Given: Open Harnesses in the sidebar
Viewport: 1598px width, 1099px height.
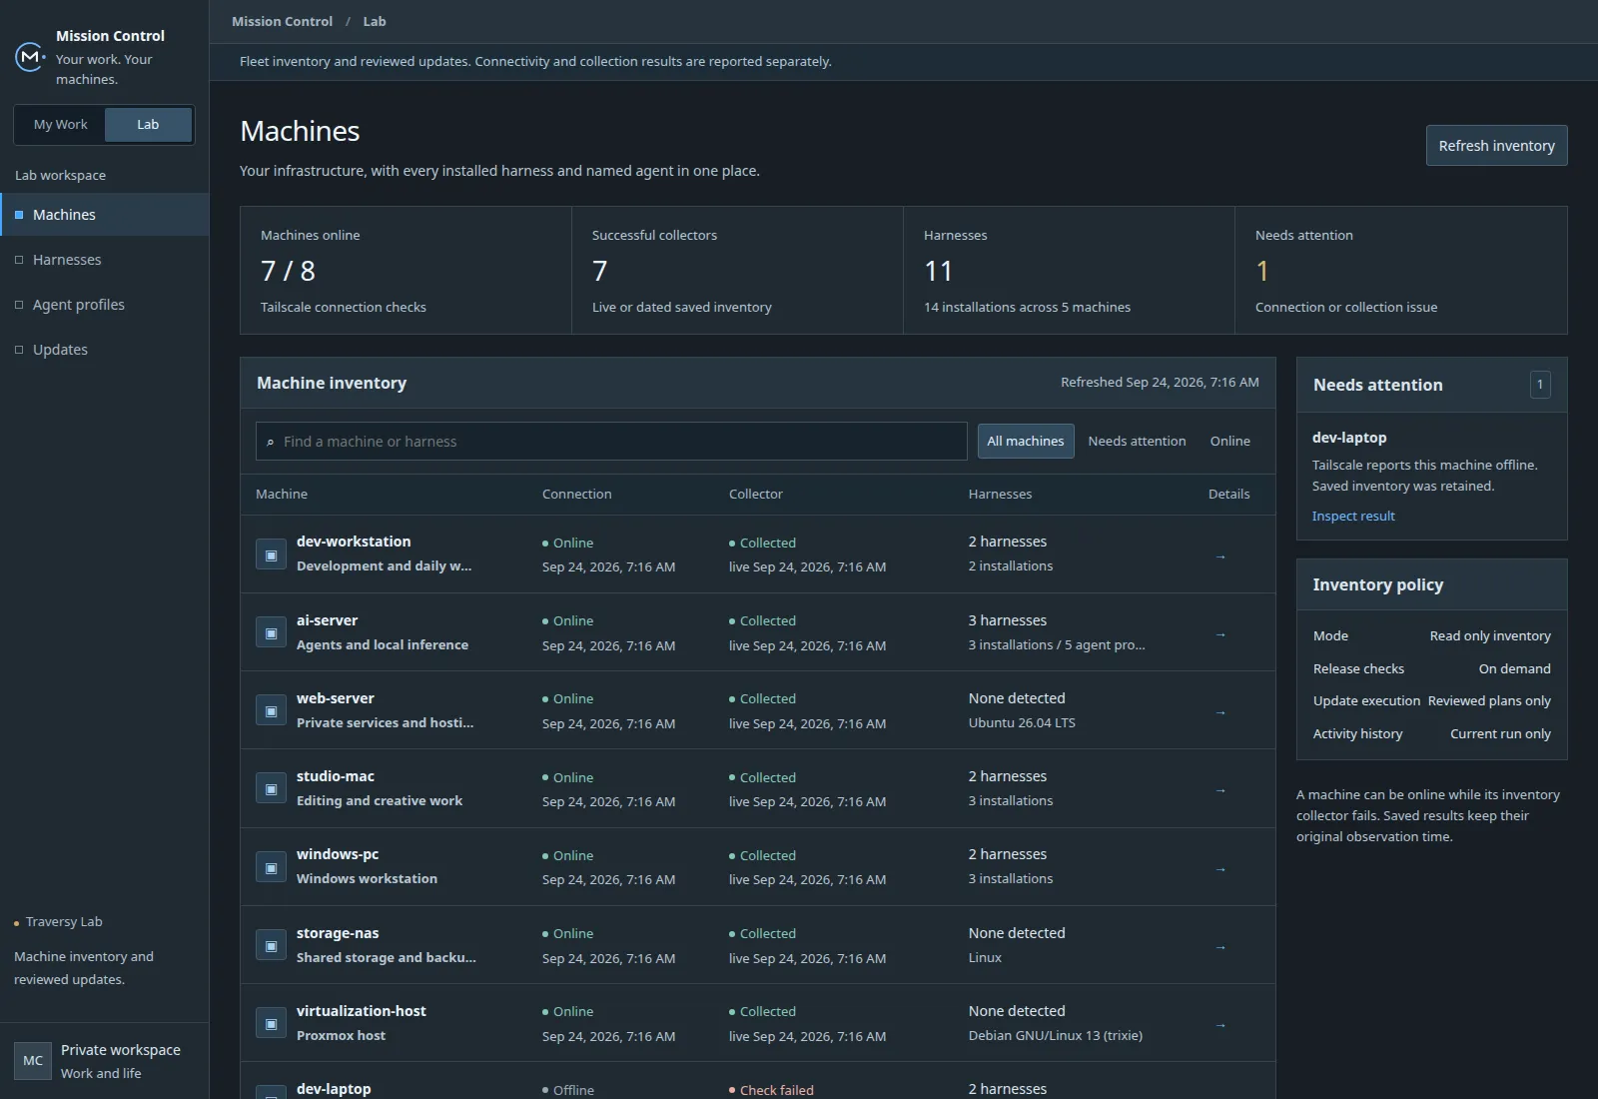Looking at the screenshot, I should (105, 260).
